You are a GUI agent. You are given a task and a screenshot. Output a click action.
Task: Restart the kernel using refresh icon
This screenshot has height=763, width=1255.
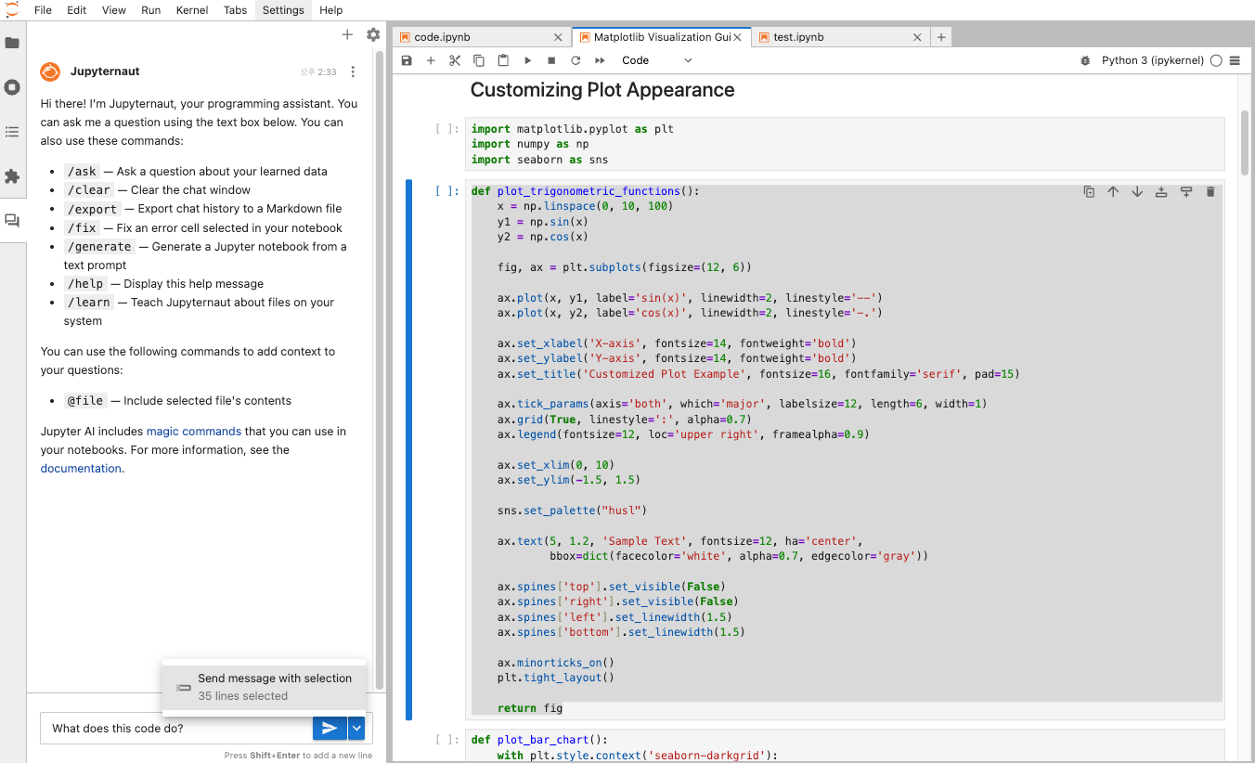pyautogui.click(x=575, y=59)
